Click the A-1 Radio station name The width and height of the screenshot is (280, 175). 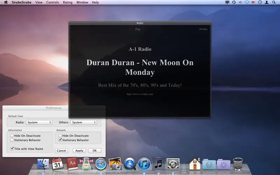pos(140,49)
